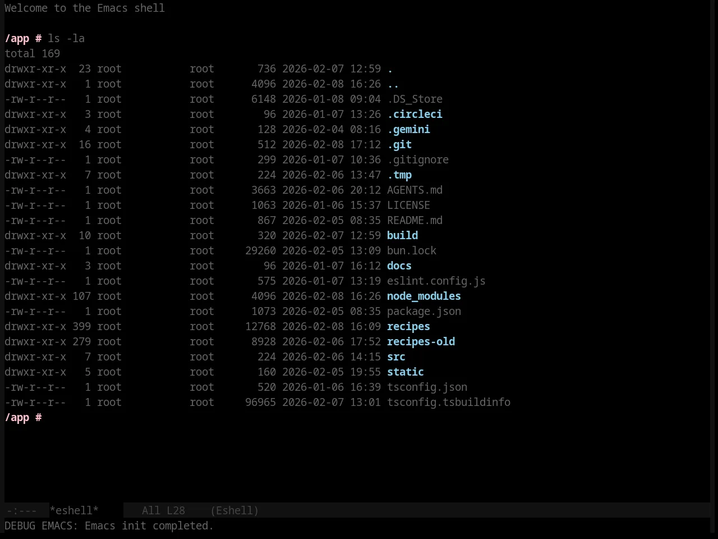Click the echo area message 'Emacs init completed.'
The width and height of the screenshot is (718, 539).
coord(149,526)
